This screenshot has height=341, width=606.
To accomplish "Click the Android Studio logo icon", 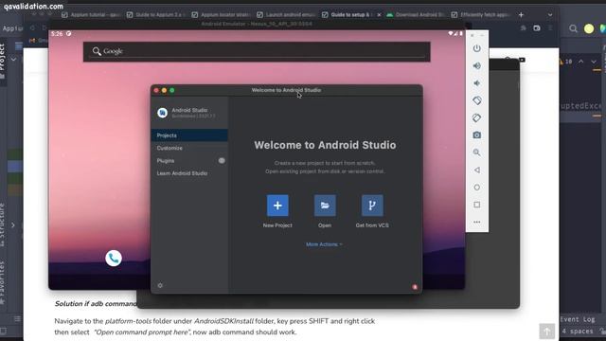I will tap(162, 113).
